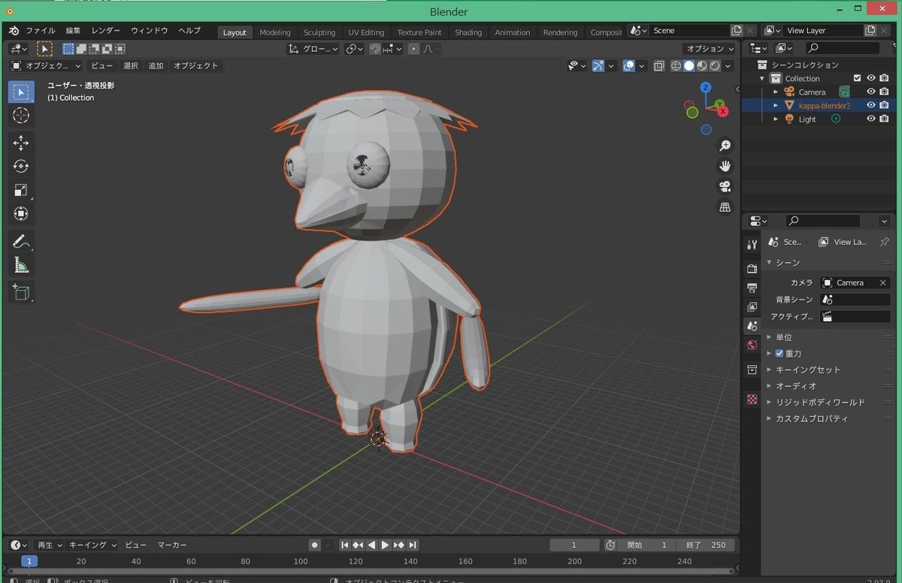
Task: Open the オプション dropdown
Action: (710, 49)
